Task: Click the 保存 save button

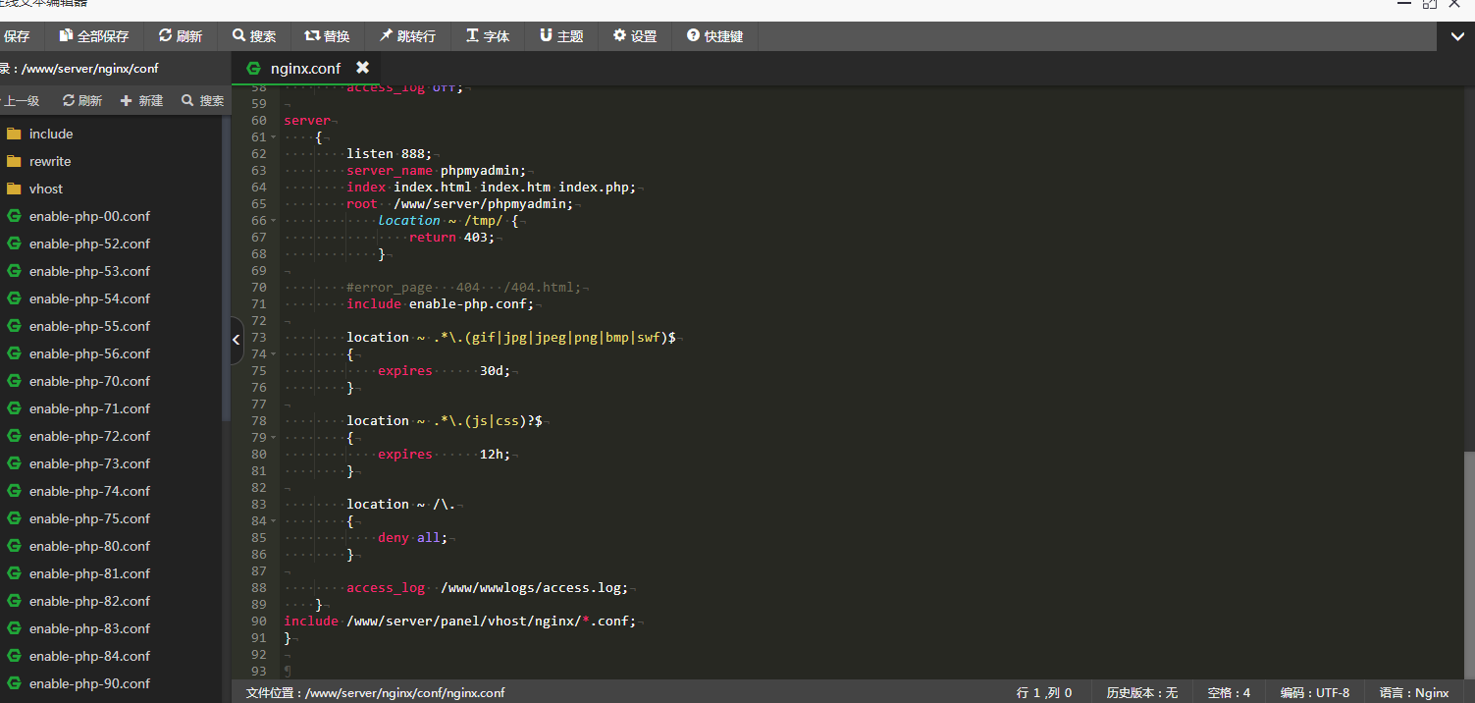Action: pos(18,36)
